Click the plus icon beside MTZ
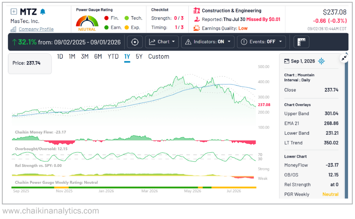 click(x=14, y=11)
